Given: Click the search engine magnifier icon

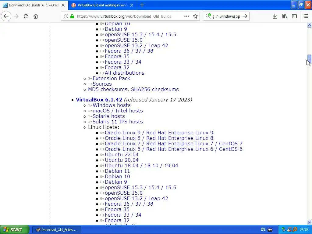Looking at the screenshot, I should coord(208,16).
